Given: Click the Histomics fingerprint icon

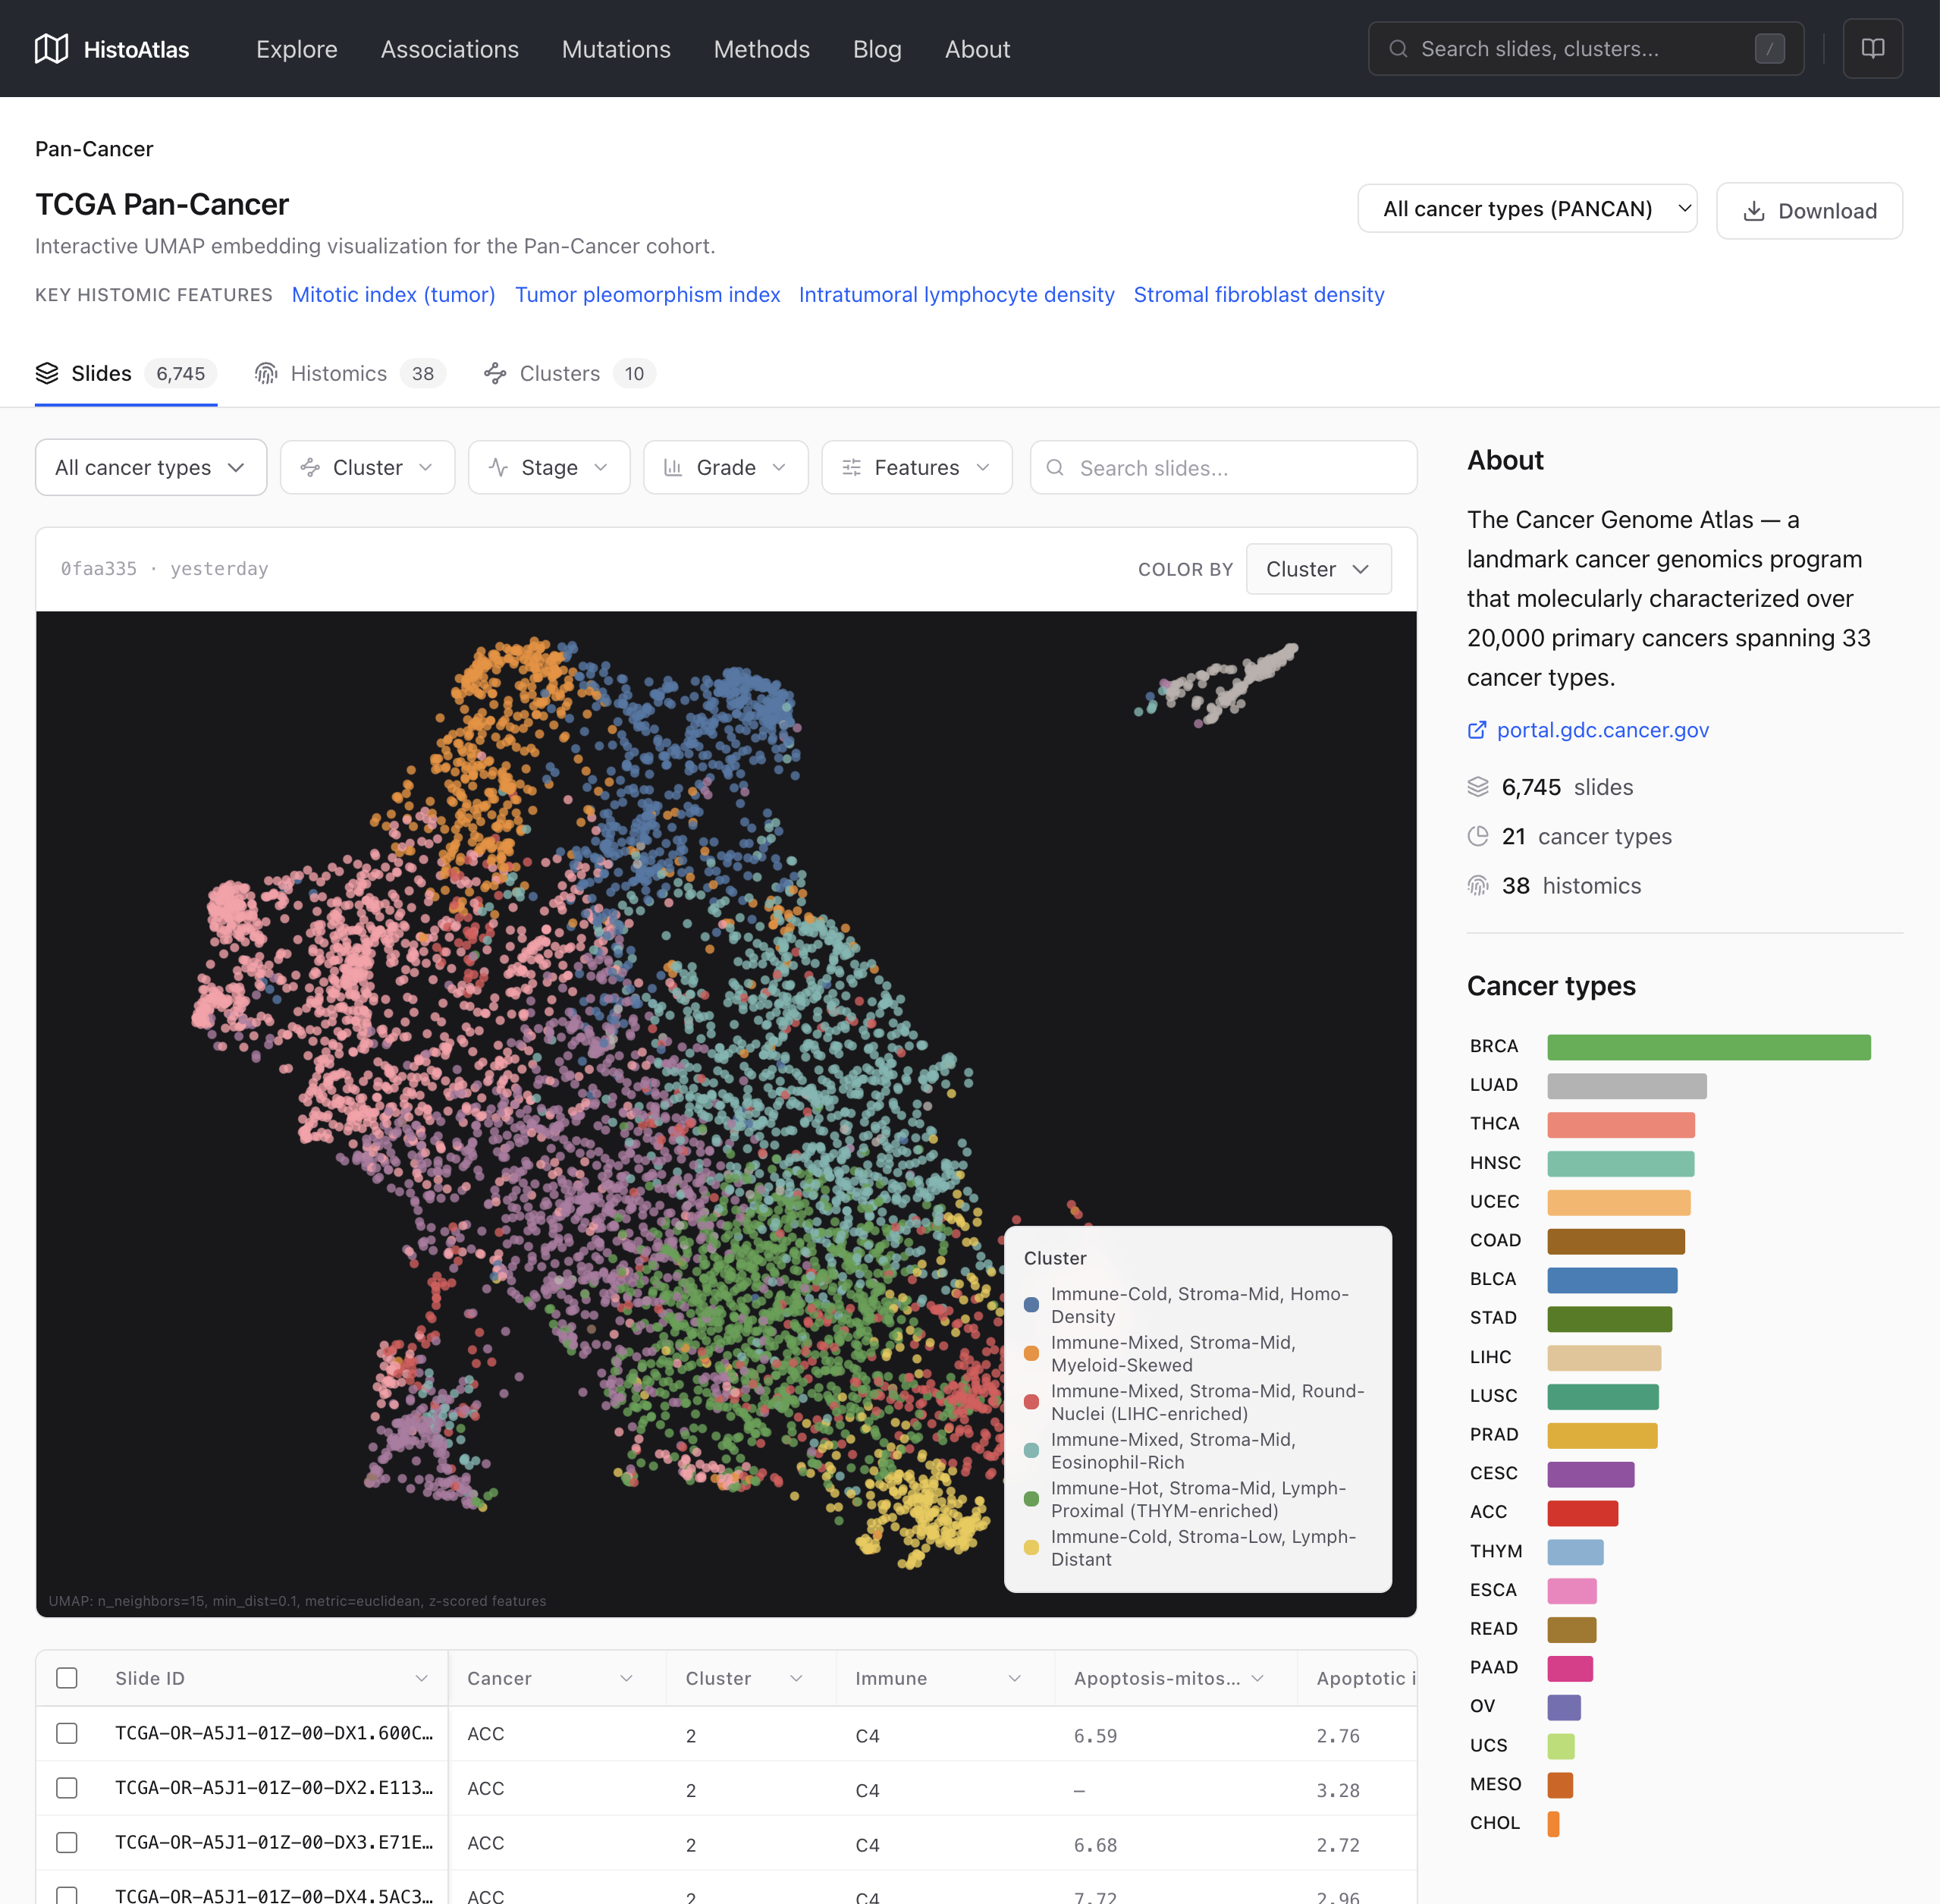Looking at the screenshot, I should 266,373.
